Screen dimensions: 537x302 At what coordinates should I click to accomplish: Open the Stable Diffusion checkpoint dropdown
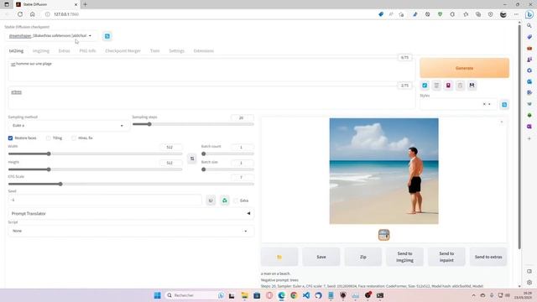point(51,35)
